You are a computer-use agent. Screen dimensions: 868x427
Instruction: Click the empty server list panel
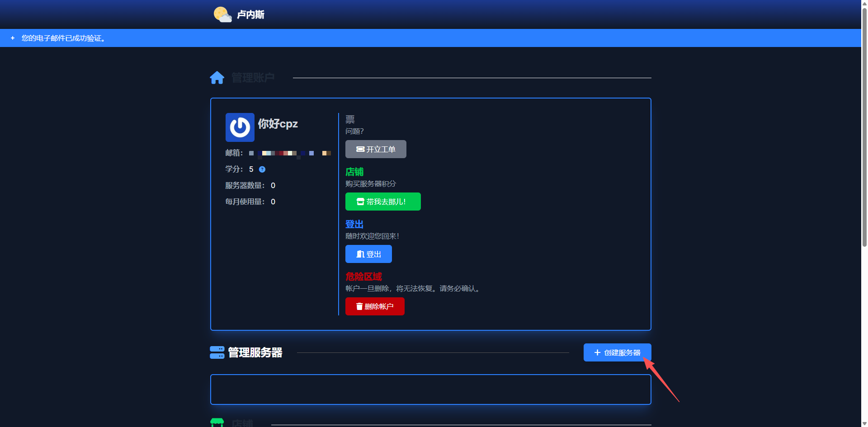[x=430, y=389]
